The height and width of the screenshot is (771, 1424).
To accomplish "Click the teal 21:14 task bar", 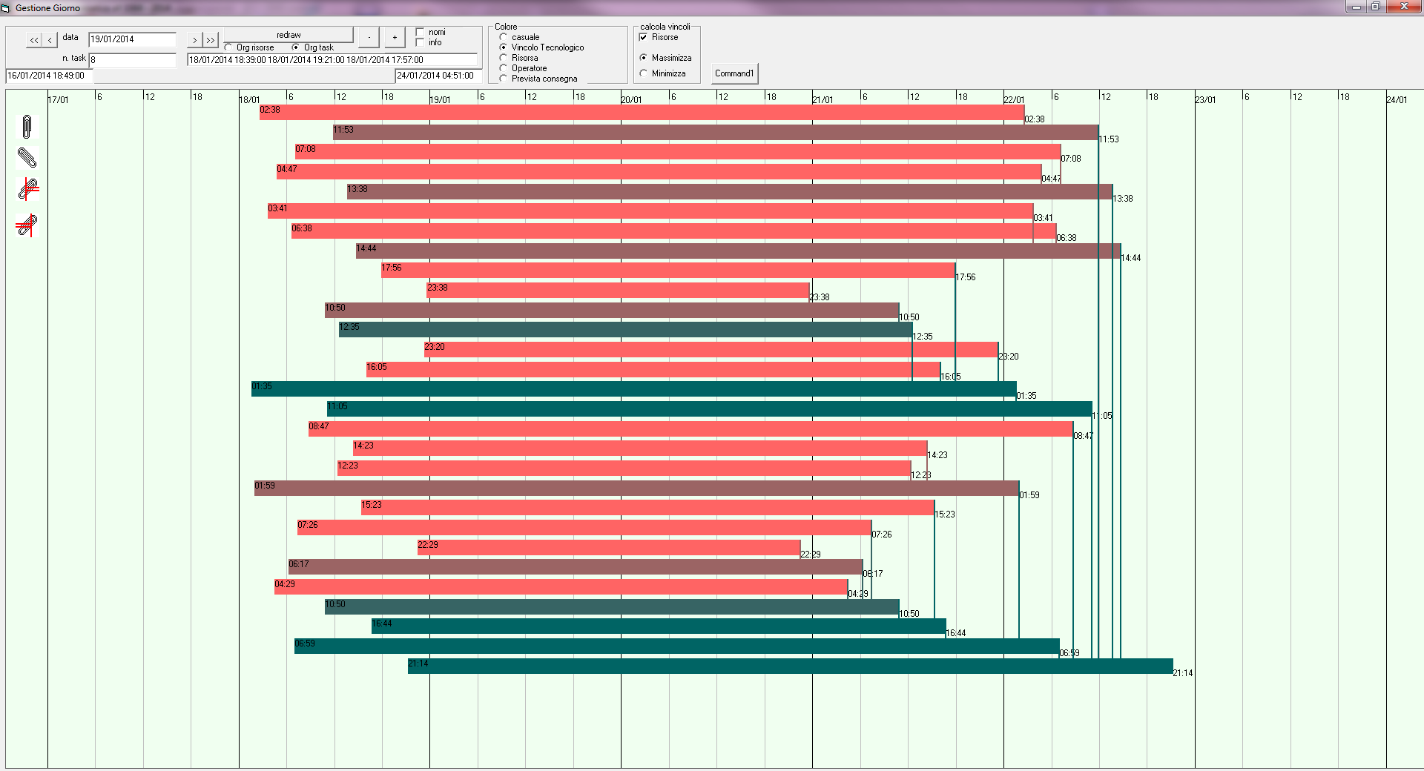I will pyautogui.click(x=790, y=666).
